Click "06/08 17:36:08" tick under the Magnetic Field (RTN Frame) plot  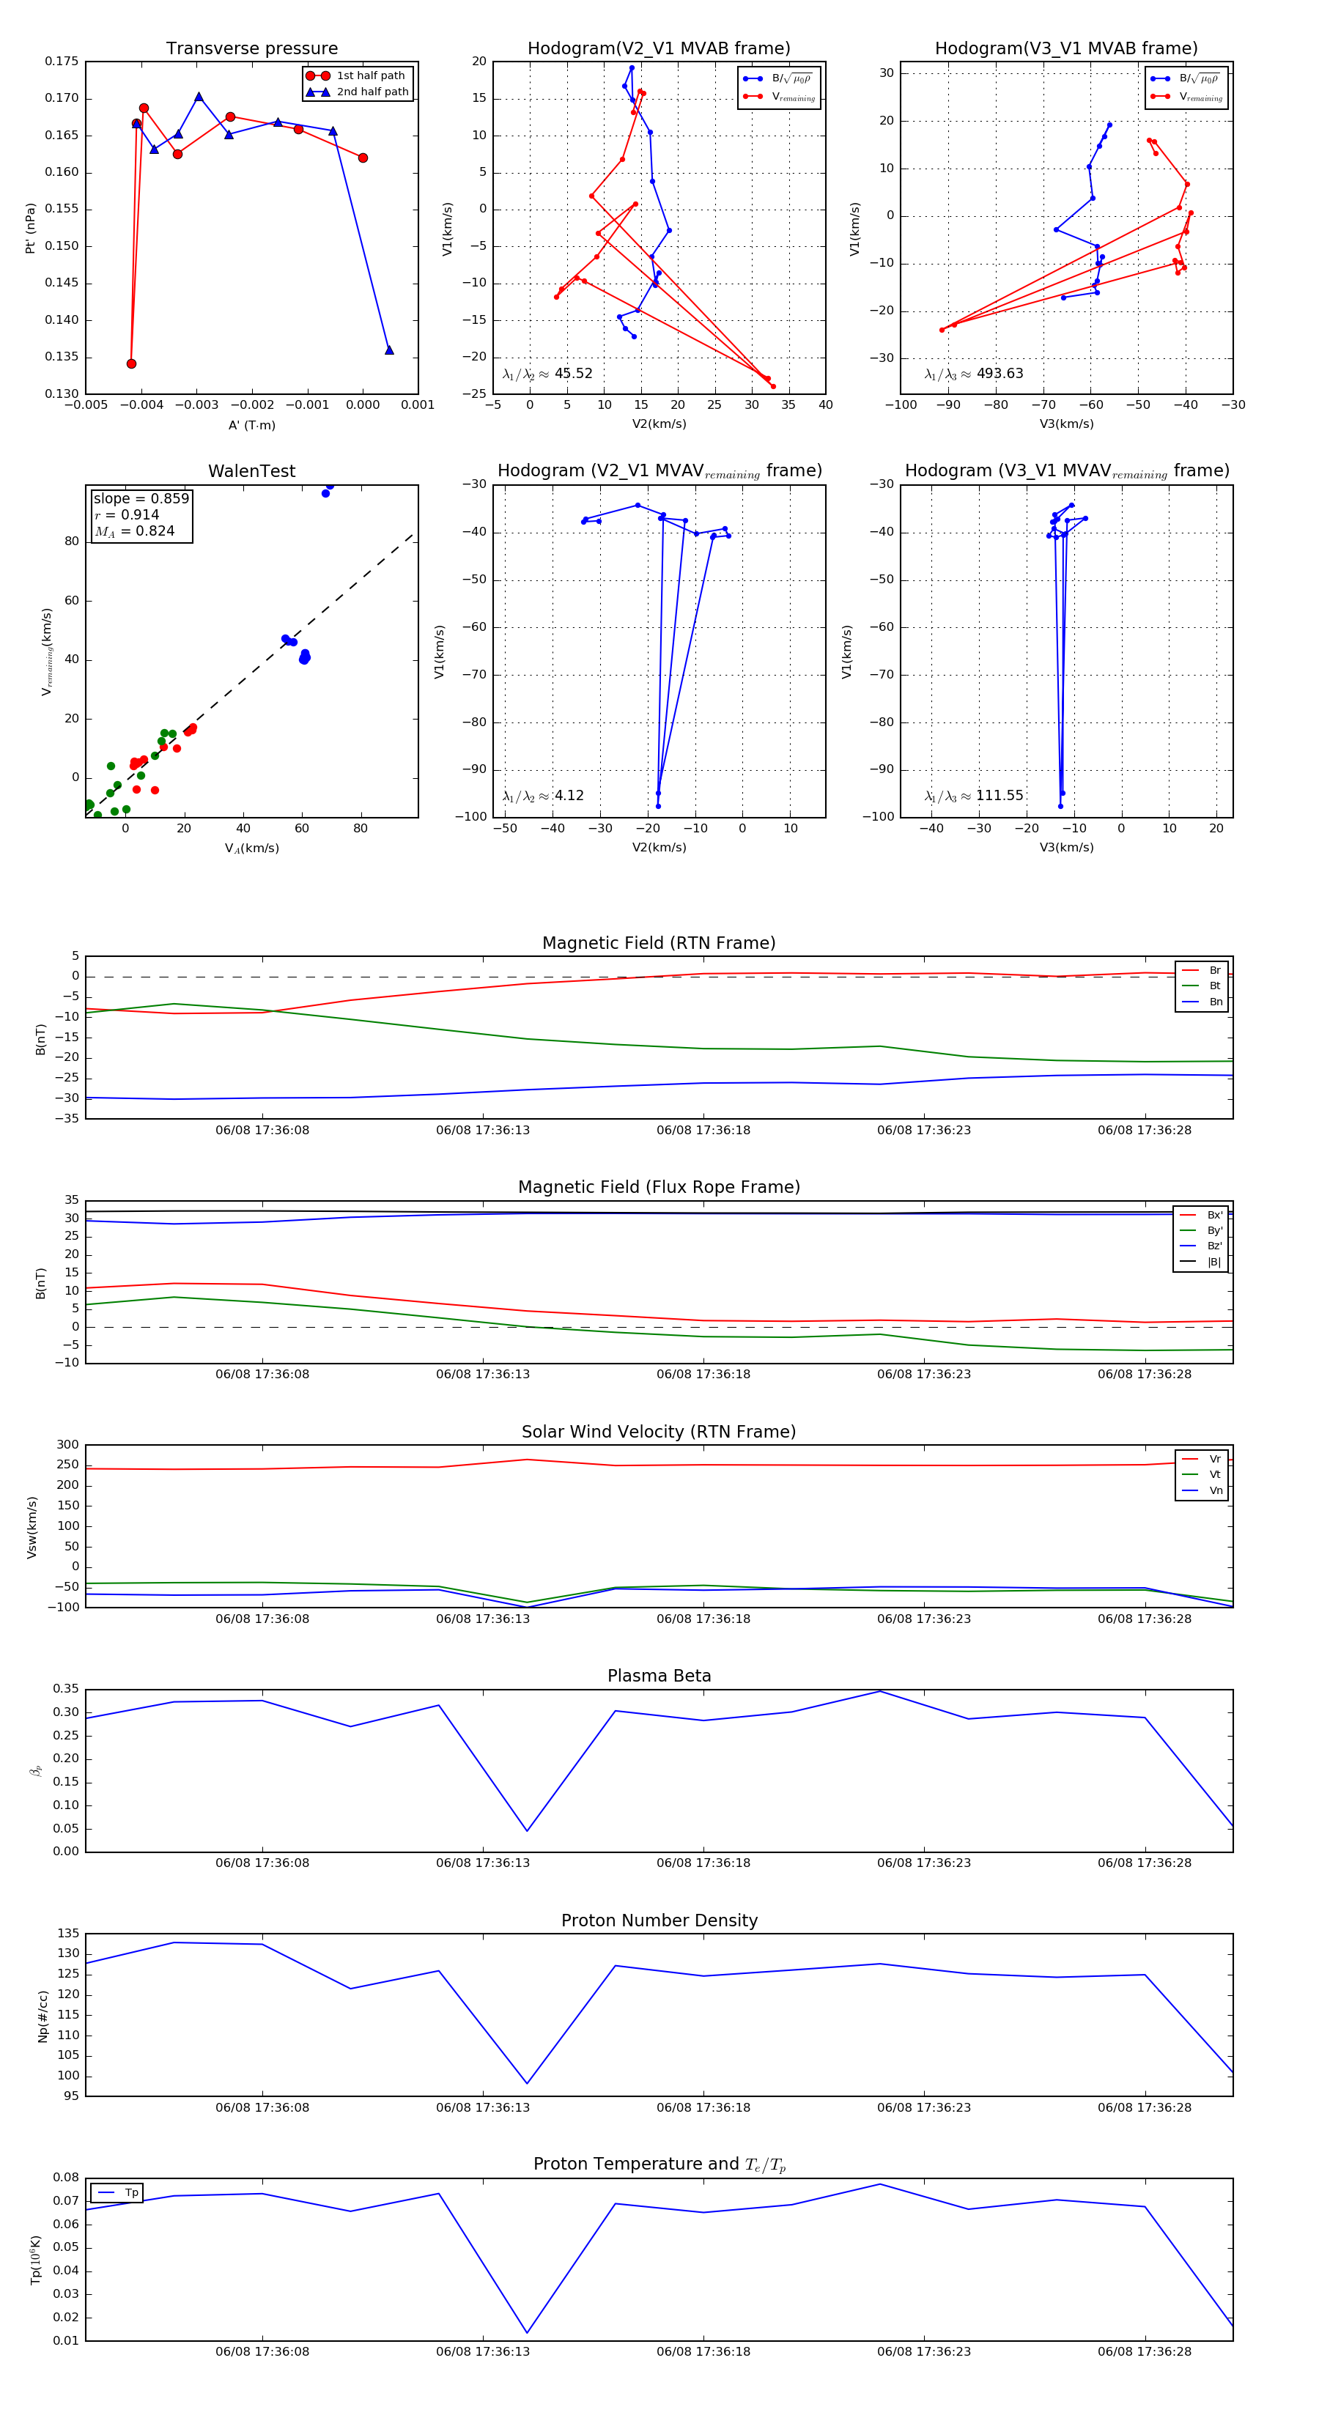point(262,1130)
